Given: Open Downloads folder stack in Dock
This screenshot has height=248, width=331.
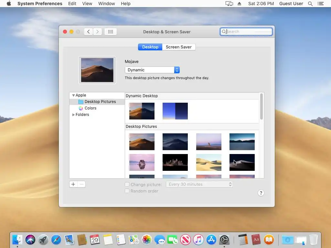Looking at the screenshot, I should click(x=287, y=240).
